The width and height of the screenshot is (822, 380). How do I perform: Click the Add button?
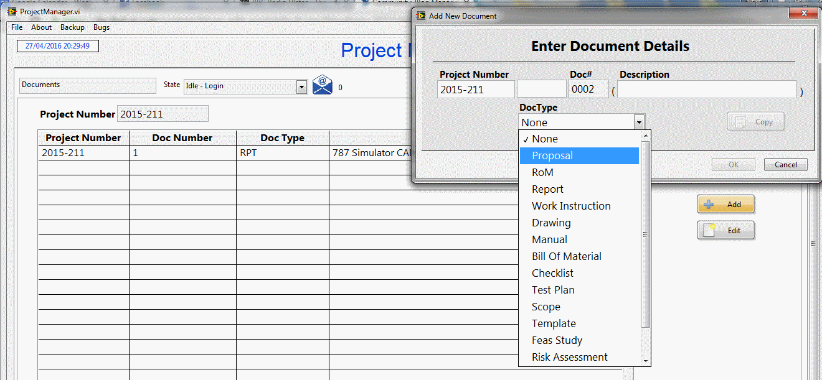tap(725, 204)
